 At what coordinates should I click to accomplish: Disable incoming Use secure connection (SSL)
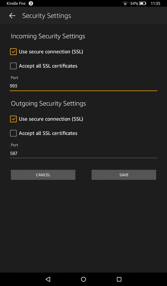(x=13, y=52)
